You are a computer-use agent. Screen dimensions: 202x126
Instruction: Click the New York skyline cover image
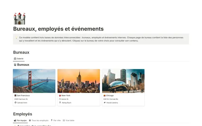pyautogui.click(x=79, y=81)
